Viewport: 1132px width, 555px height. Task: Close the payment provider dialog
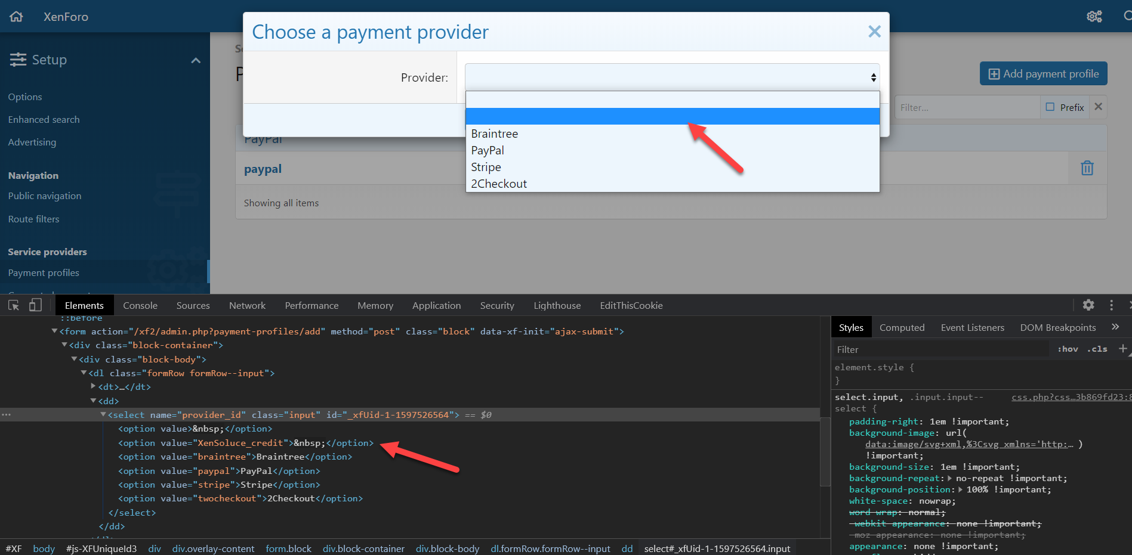tap(874, 32)
